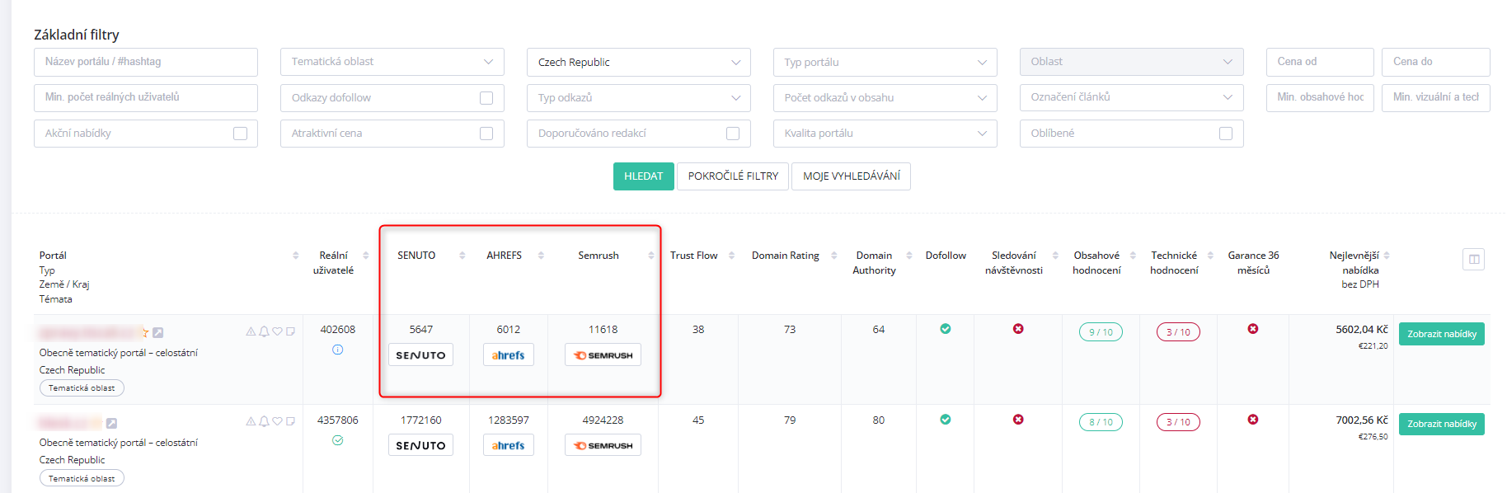Click SEMRUSH logo under 11618
1507x493 pixels.
[x=603, y=354]
